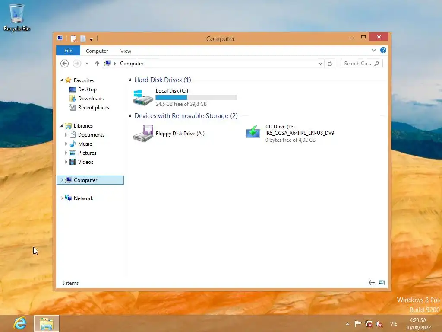Viewport: 442px width, 332px height.
Task: Click the Local Disk C: usage bar
Action: (x=196, y=97)
